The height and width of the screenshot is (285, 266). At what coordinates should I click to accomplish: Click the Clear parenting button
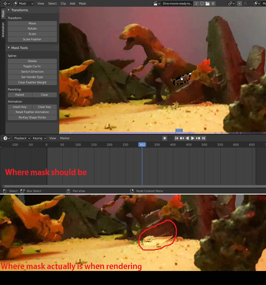point(44,95)
